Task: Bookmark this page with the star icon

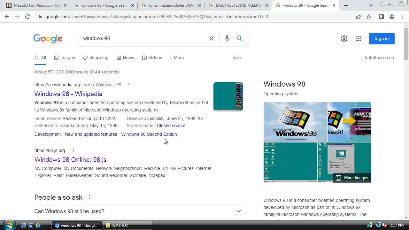Action: pos(369,17)
